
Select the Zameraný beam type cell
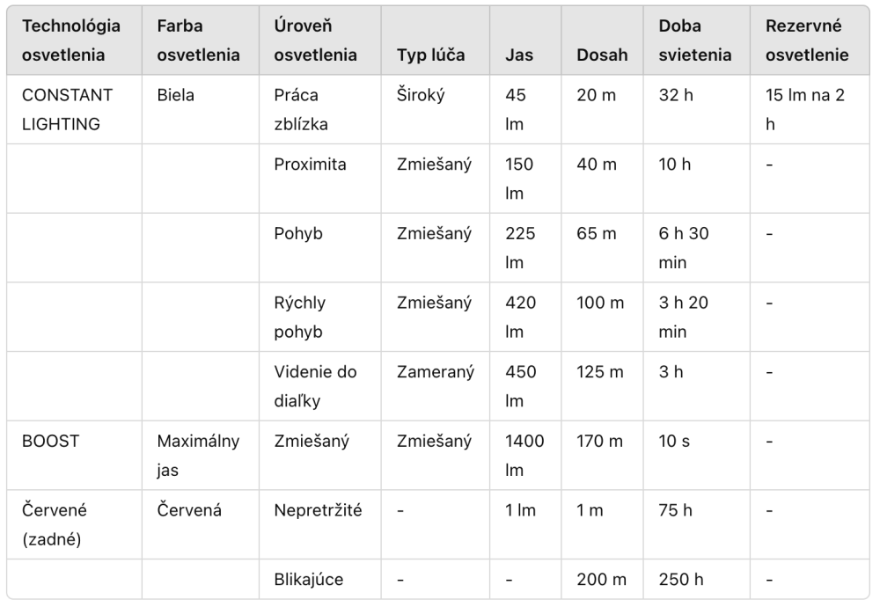(436, 386)
